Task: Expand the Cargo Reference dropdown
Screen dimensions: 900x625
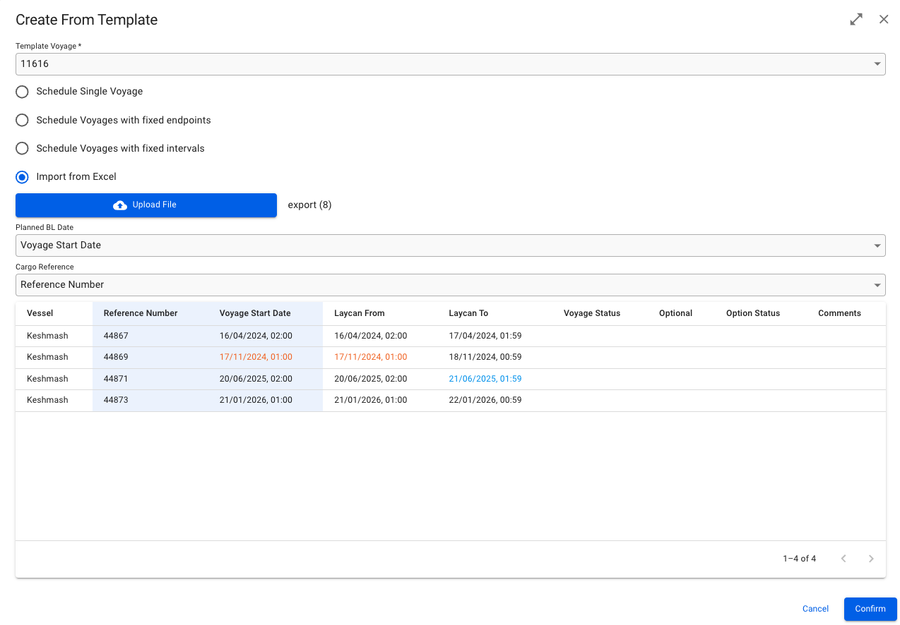Action: click(450, 285)
